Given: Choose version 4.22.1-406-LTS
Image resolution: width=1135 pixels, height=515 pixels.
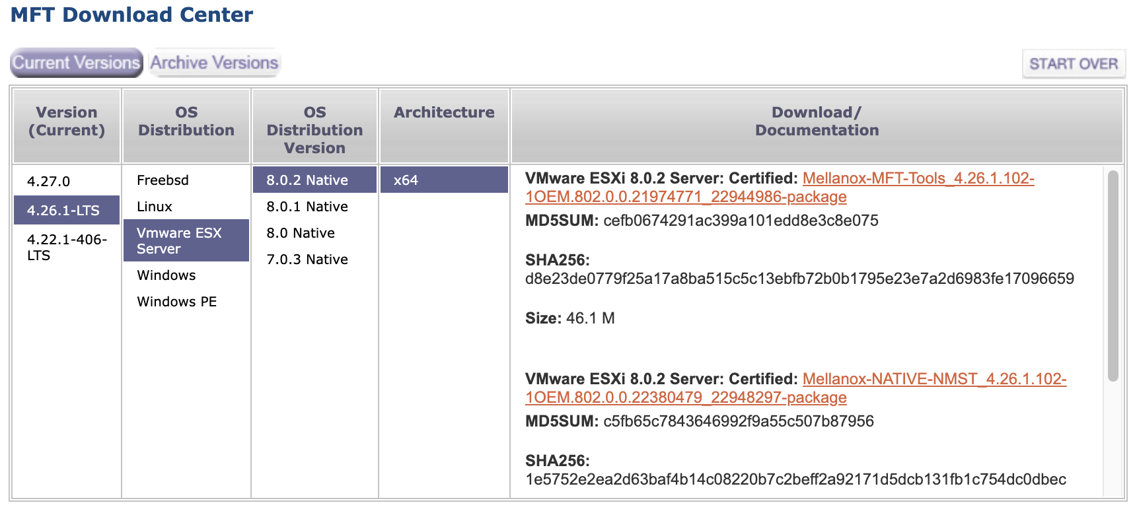Looking at the screenshot, I should (66, 247).
